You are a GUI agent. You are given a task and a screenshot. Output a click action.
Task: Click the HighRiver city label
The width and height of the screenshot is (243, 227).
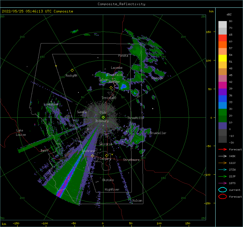[x=112, y=189]
